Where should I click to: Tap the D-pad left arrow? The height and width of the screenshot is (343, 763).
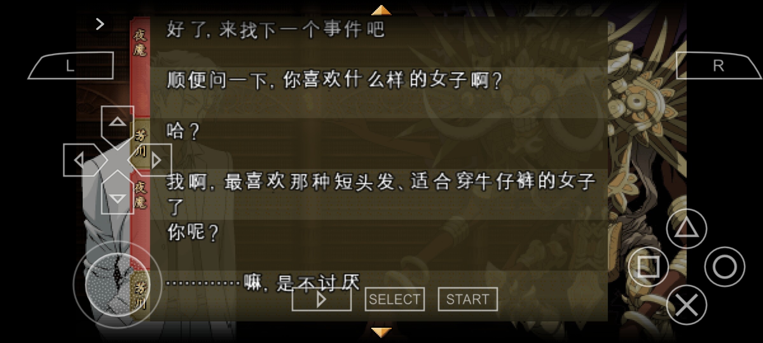(x=82, y=160)
